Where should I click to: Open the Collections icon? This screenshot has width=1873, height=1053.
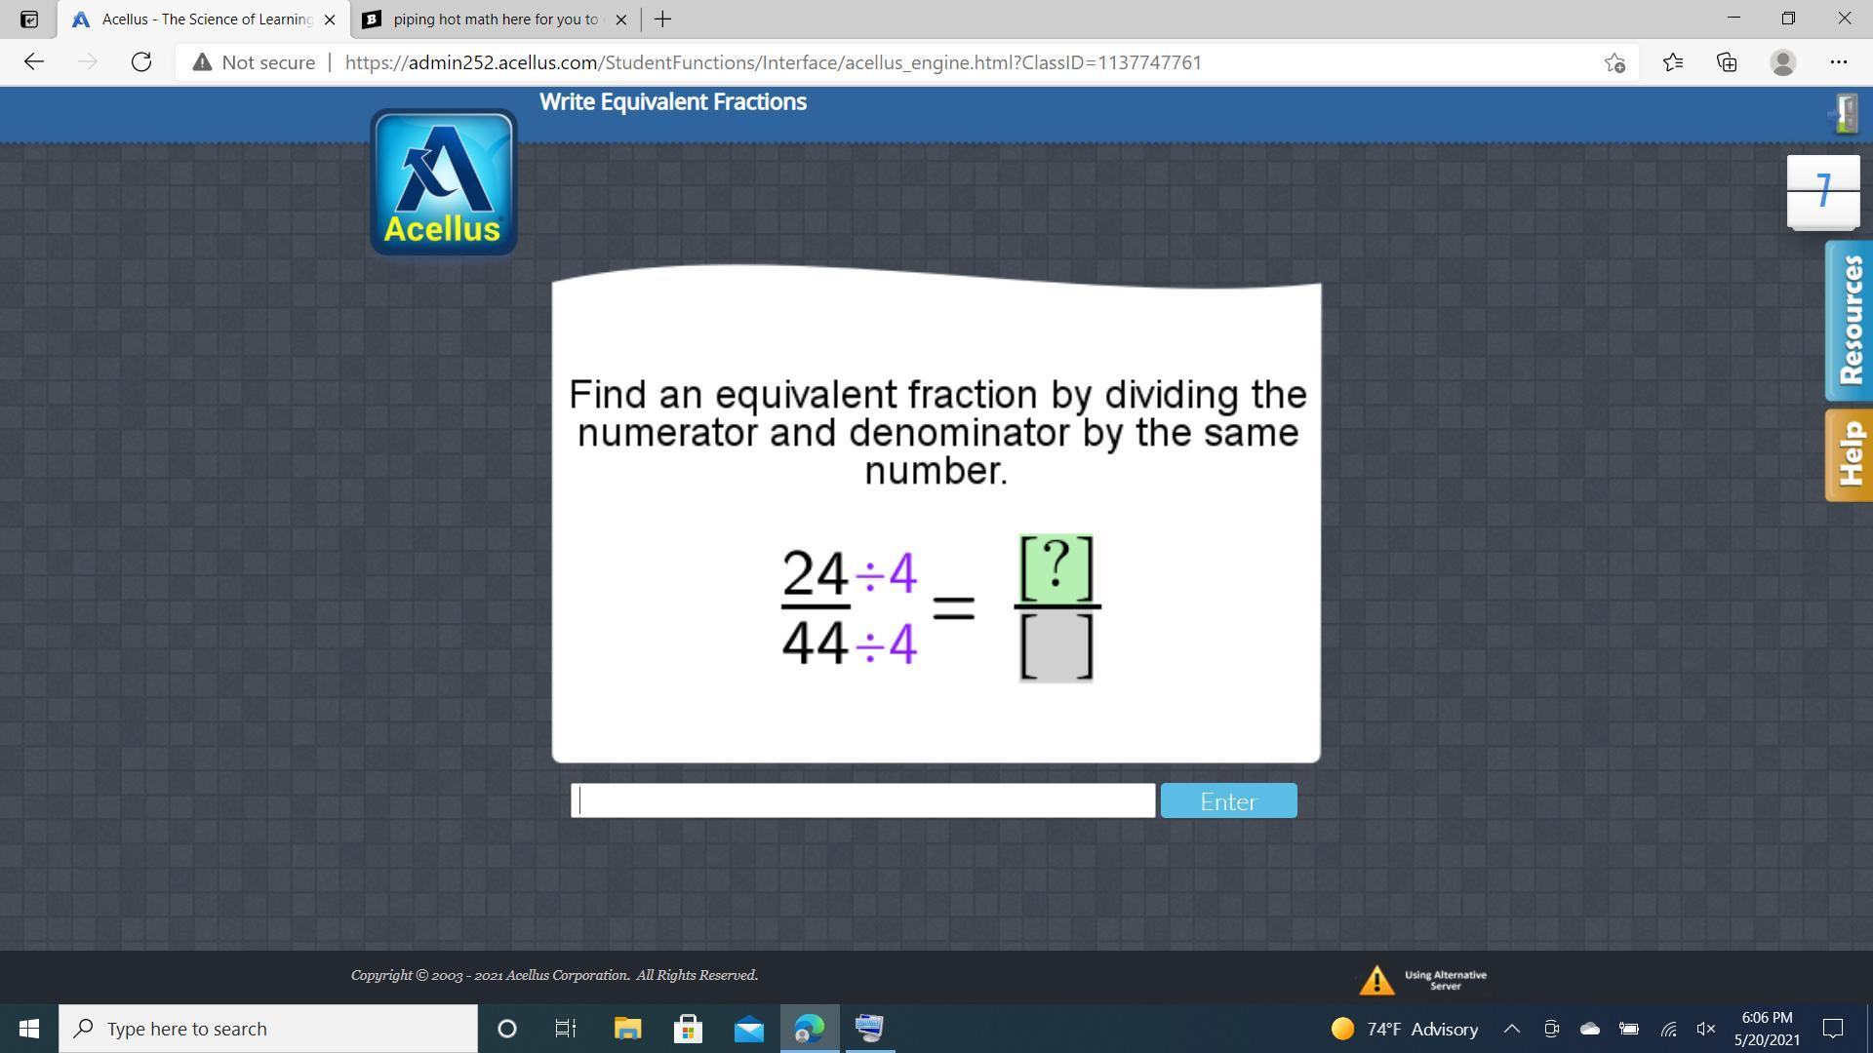(1727, 62)
